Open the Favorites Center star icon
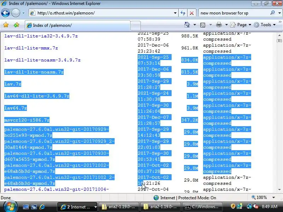The width and height of the screenshot is (283, 212). 6,25
